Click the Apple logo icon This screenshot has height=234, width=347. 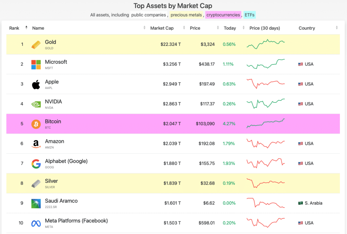36,84
